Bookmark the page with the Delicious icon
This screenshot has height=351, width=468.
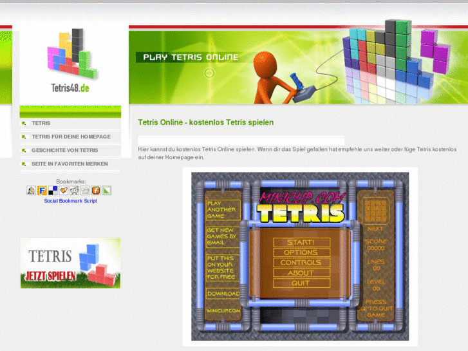53,190
